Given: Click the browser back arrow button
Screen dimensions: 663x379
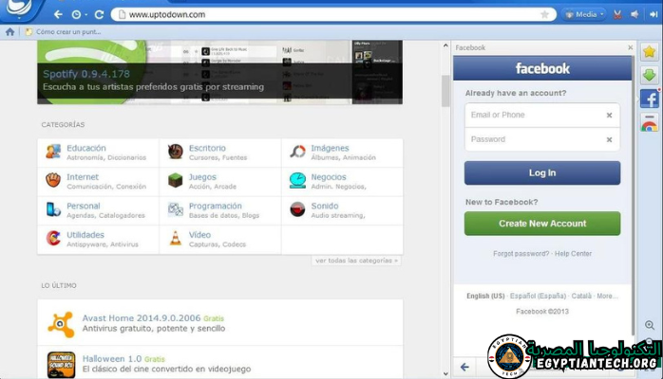Looking at the screenshot, I should 59,14.
